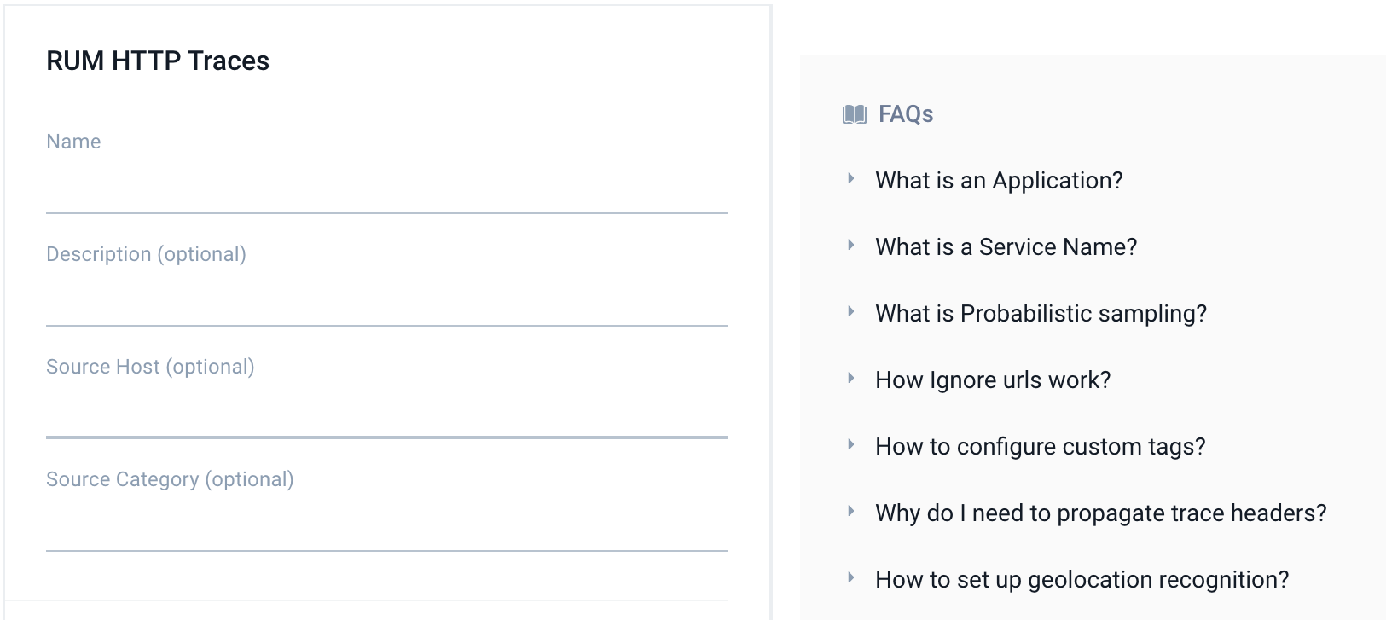The height and width of the screenshot is (620, 1386).
Task: Click the book icon beside FAQs heading
Action: click(x=854, y=113)
